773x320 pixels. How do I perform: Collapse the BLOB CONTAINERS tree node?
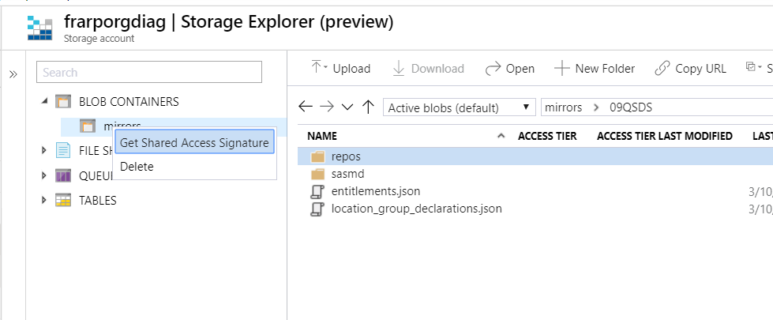point(44,101)
